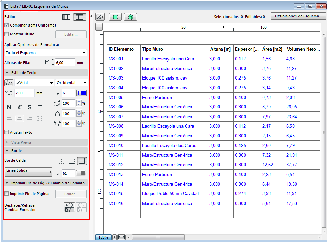Screen dimensions: 327x242
Task: Choose center text alignment
Action: 20,118
